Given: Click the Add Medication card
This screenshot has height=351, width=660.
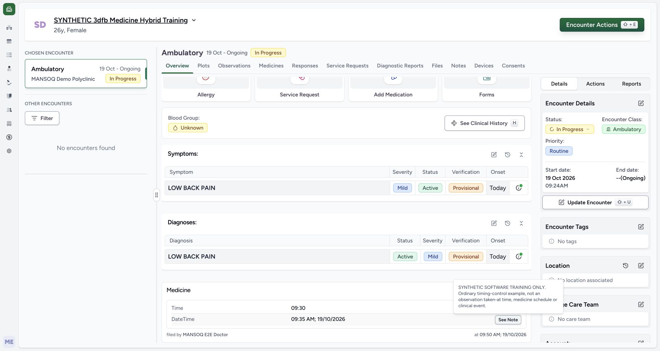Looking at the screenshot, I should coord(393,89).
